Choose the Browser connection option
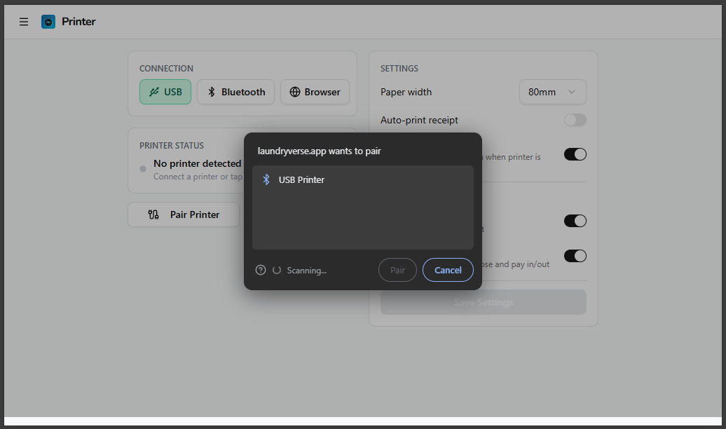This screenshot has width=726, height=429. [x=315, y=92]
